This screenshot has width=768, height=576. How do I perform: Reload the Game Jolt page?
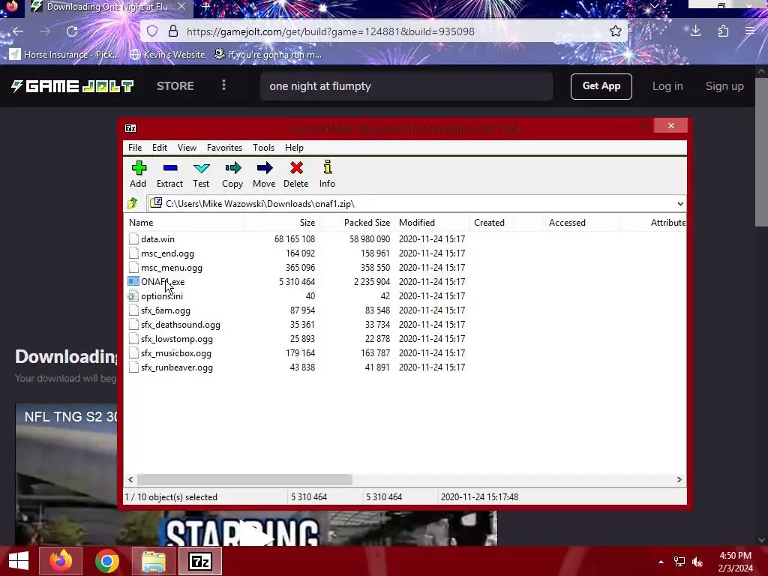(x=72, y=31)
